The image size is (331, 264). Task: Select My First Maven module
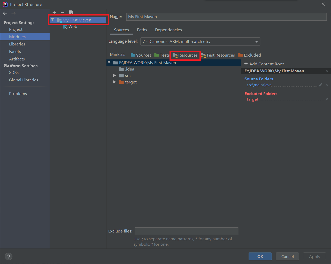click(78, 20)
